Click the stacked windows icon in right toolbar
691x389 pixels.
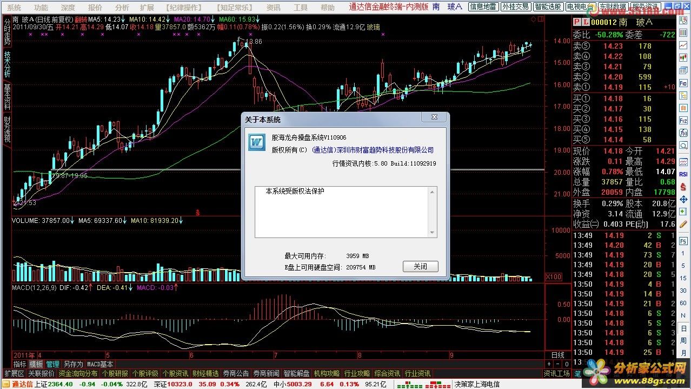(683, 70)
